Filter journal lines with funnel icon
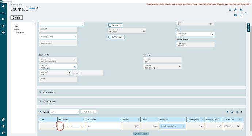This screenshot has height=136, width=252. pyautogui.click(x=228, y=112)
